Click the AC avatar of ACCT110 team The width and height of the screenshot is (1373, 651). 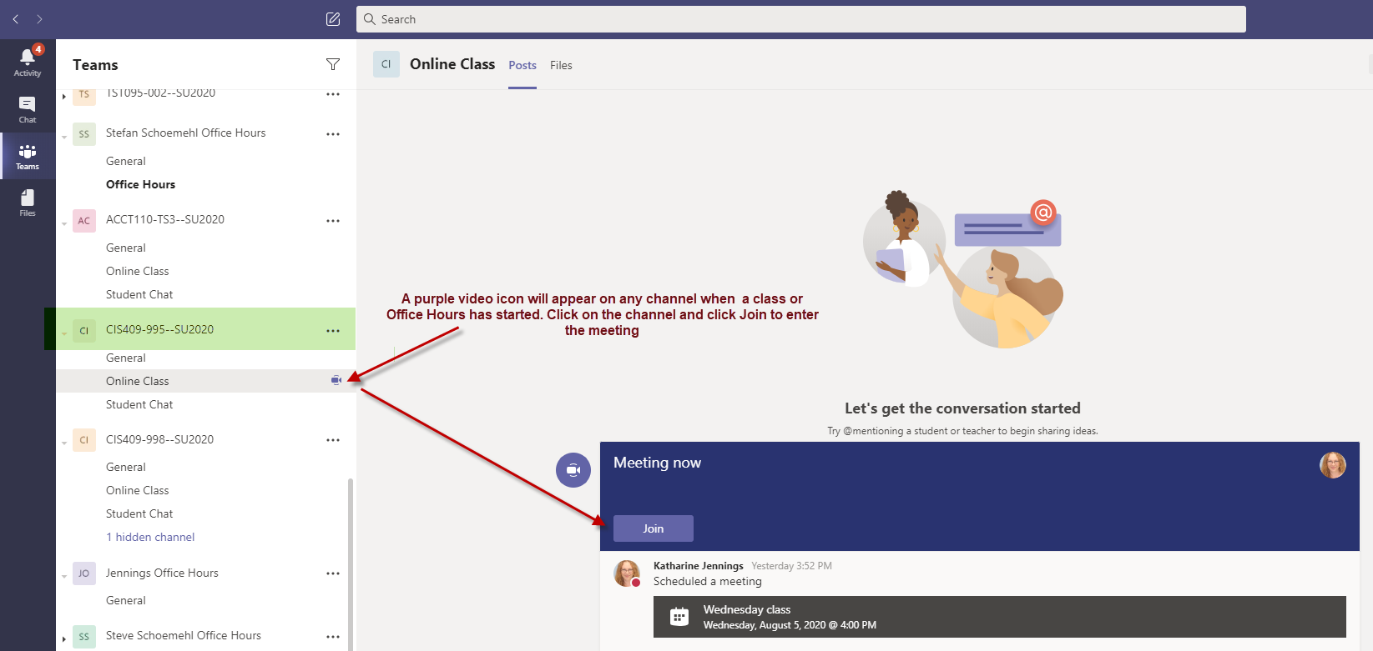[x=84, y=220]
